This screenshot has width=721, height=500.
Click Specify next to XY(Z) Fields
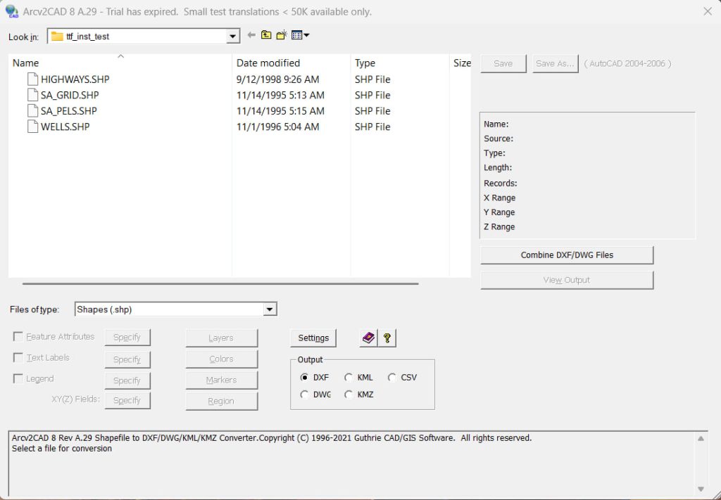click(x=127, y=400)
